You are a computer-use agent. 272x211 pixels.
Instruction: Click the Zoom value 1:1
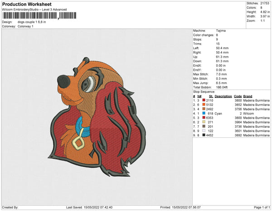pos(262,21)
